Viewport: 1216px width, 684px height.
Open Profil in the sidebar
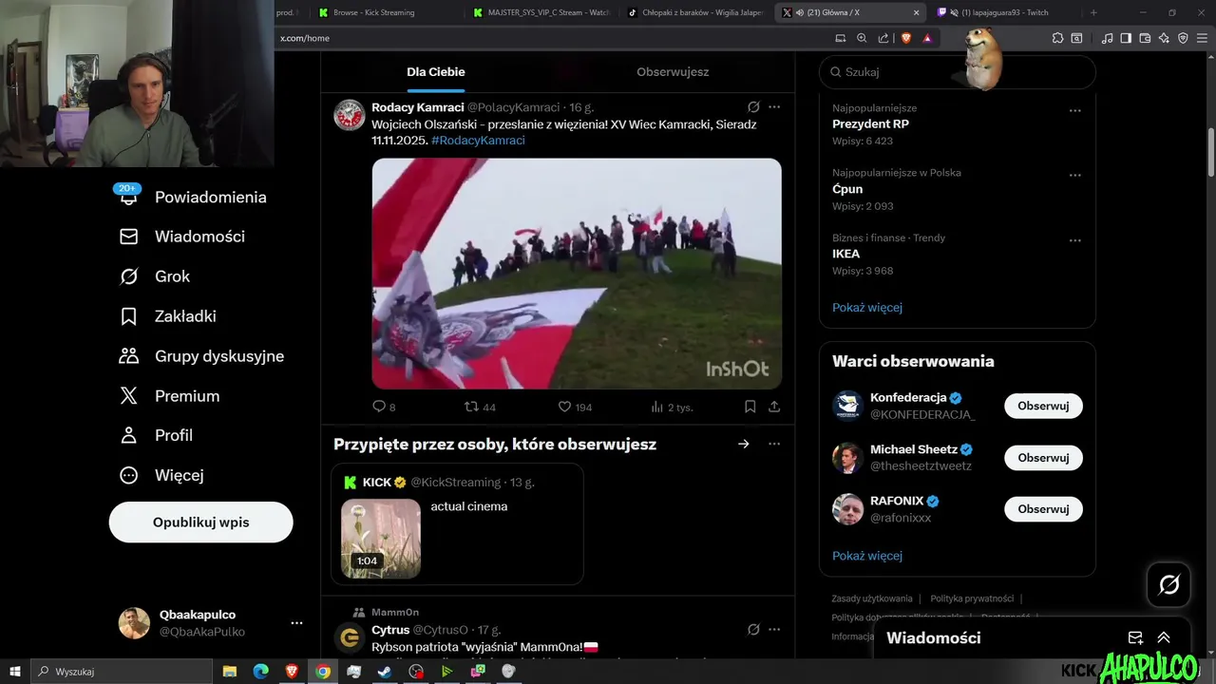156,435
